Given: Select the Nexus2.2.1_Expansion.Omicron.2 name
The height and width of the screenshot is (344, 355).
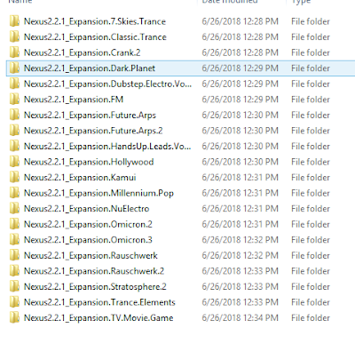Looking at the screenshot, I should (88, 225).
